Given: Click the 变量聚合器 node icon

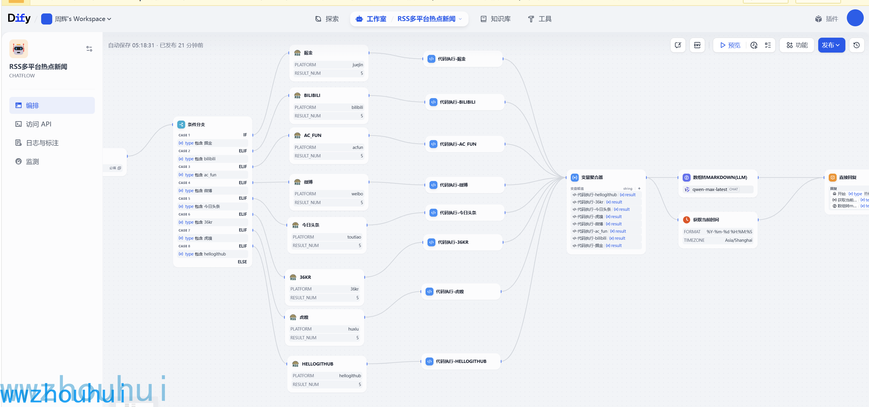Looking at the screenshot, I should click(x=575, y=178).
